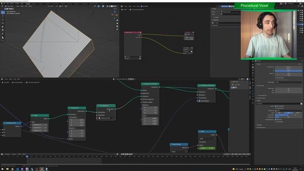Jump to the timeline start frame

[122, 154]
